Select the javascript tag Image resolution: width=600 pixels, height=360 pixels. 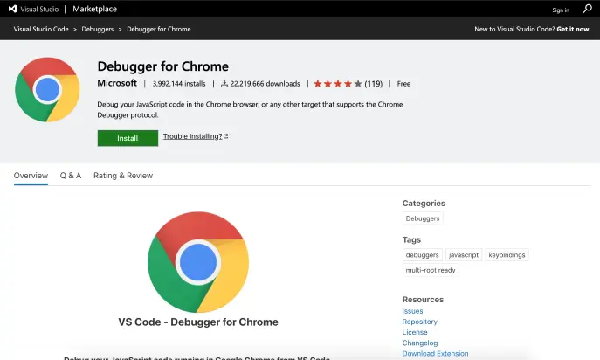tap(464, 254)
